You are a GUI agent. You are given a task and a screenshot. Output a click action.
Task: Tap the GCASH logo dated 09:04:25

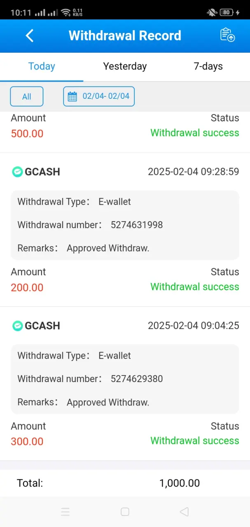(17, 326)
